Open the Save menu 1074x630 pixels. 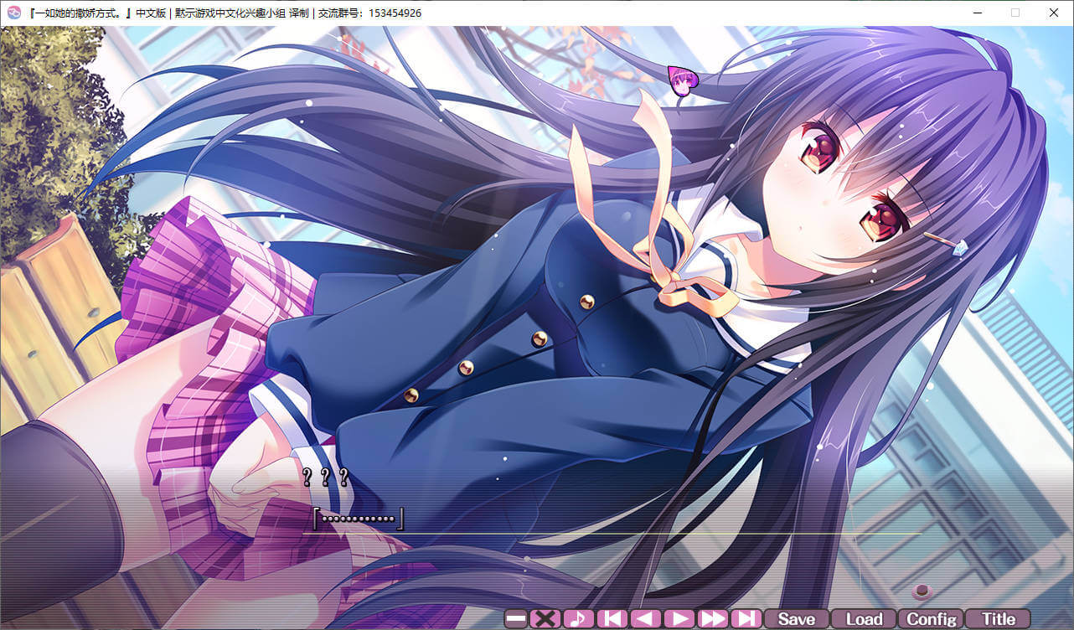pos(796,619)
